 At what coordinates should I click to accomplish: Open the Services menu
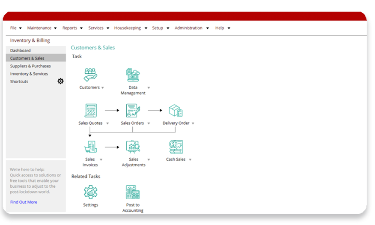click(98, 28)
